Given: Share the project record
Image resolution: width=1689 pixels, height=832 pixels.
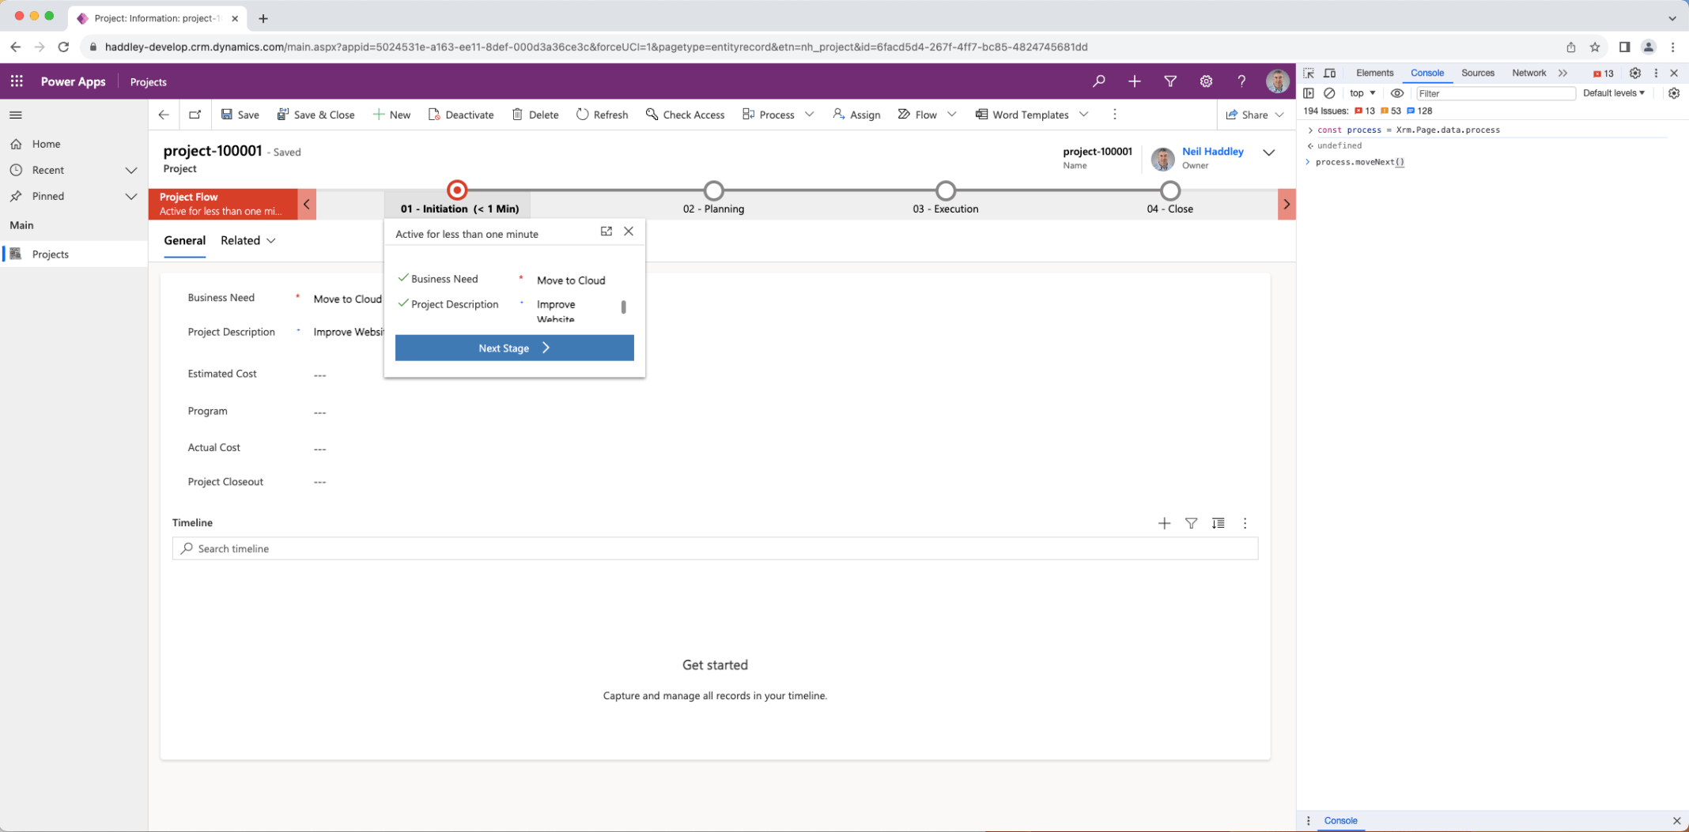Looking at the screenshot, I should pos(1247,115).
